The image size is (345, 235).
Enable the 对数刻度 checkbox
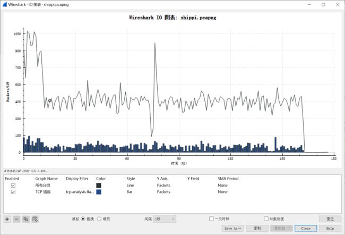coord(266,219)
